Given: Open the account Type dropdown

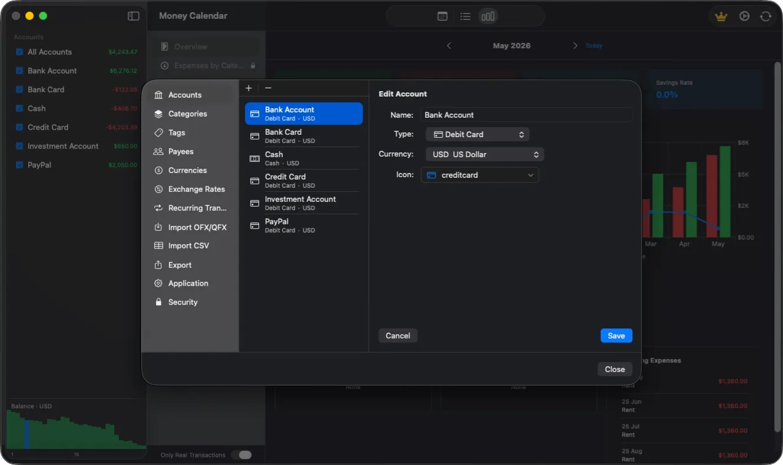Looking at the screenshot, I should point(477,134).
